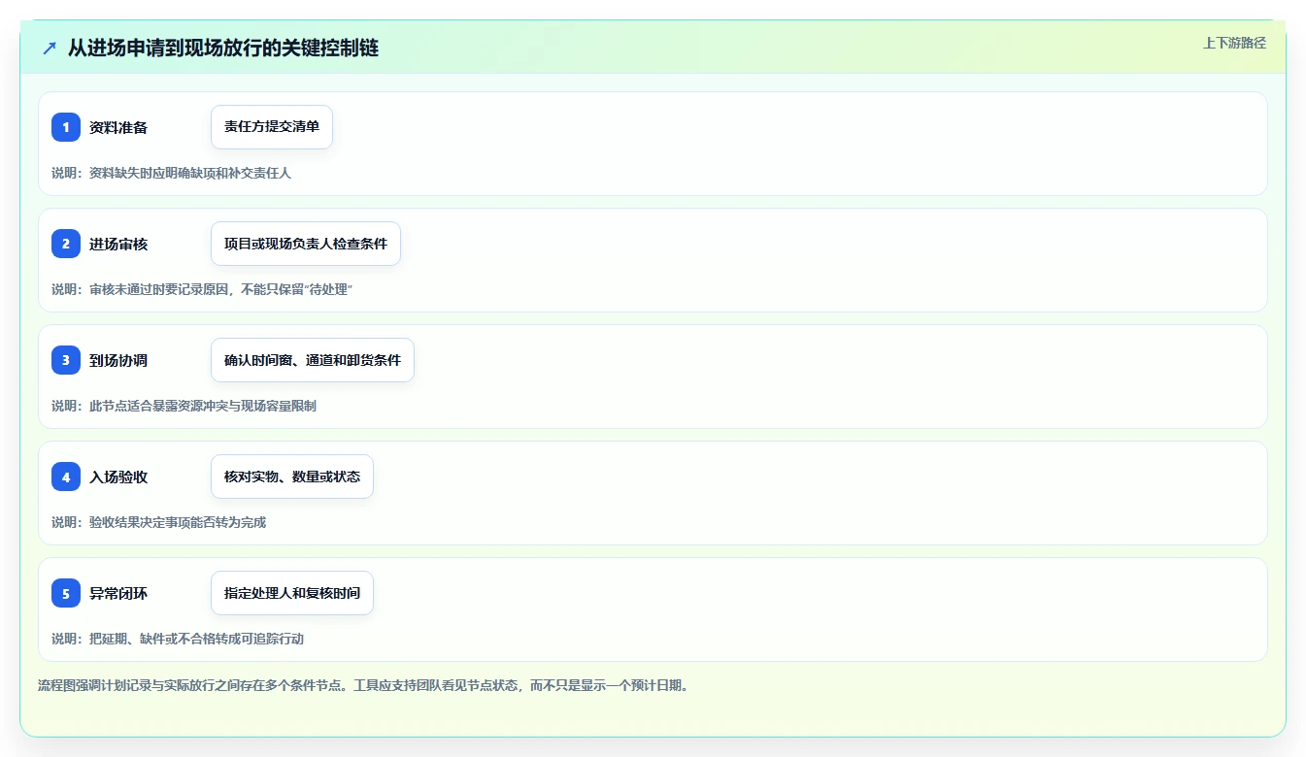Click the 进场审核 step name
This screenshot has height=757, width=1306.
[x=118, y=244]
